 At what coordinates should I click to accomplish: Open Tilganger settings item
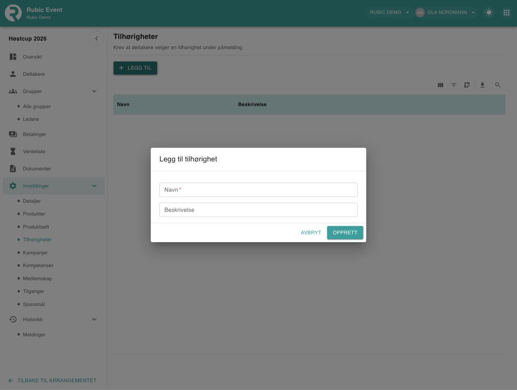[x=34, y=291]
